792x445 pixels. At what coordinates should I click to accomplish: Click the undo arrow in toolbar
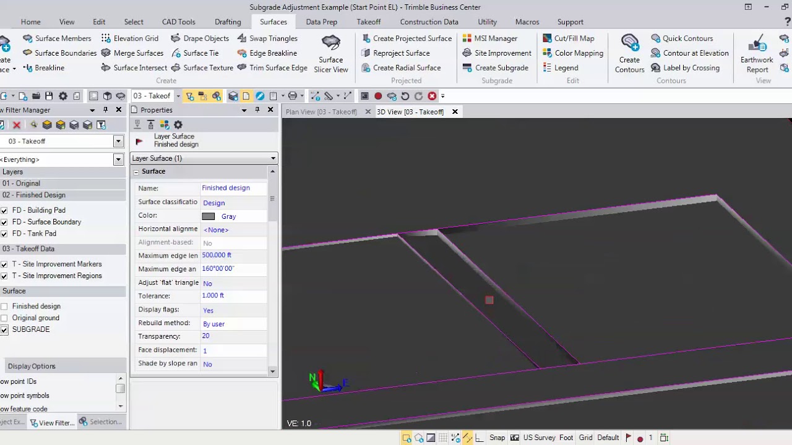point(405,96)
